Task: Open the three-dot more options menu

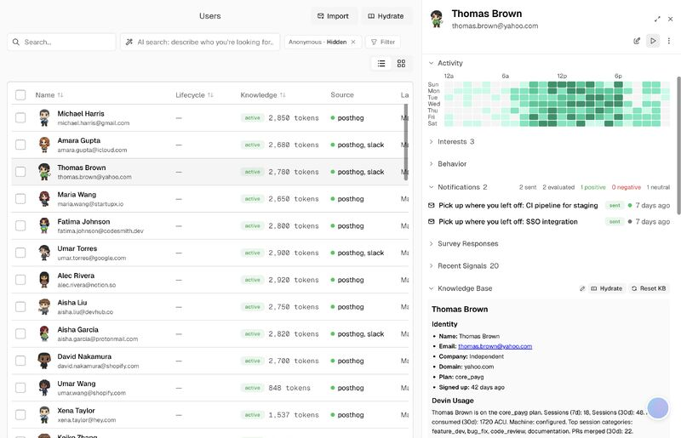Action: coord(669,41)
